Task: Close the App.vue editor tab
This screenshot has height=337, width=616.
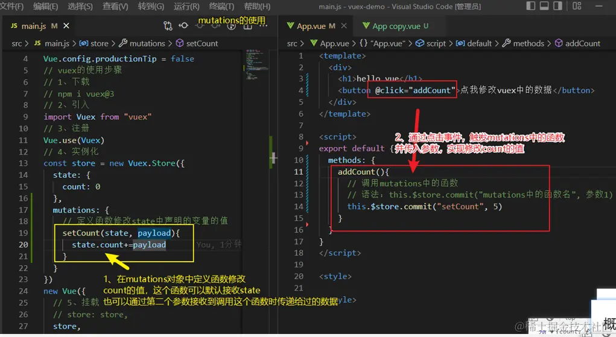Action: [x=344, y=25]
